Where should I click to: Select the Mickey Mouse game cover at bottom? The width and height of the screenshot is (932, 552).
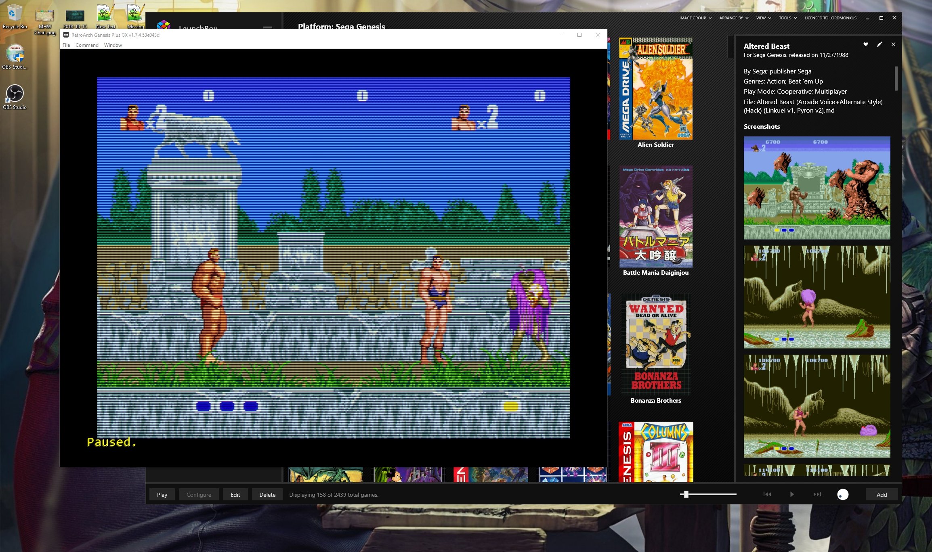click(408, 475)
